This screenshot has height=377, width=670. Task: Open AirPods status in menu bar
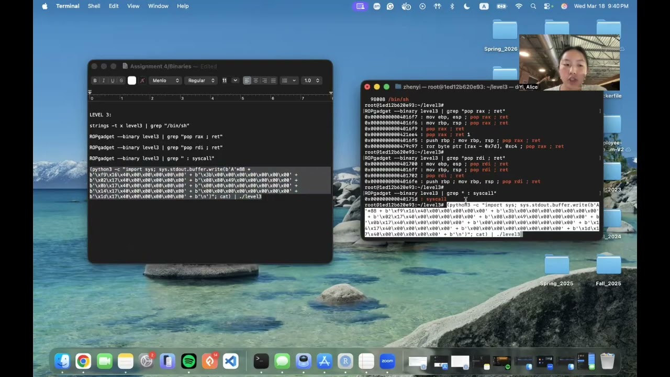pyautogui.click(x=438, y=6)
